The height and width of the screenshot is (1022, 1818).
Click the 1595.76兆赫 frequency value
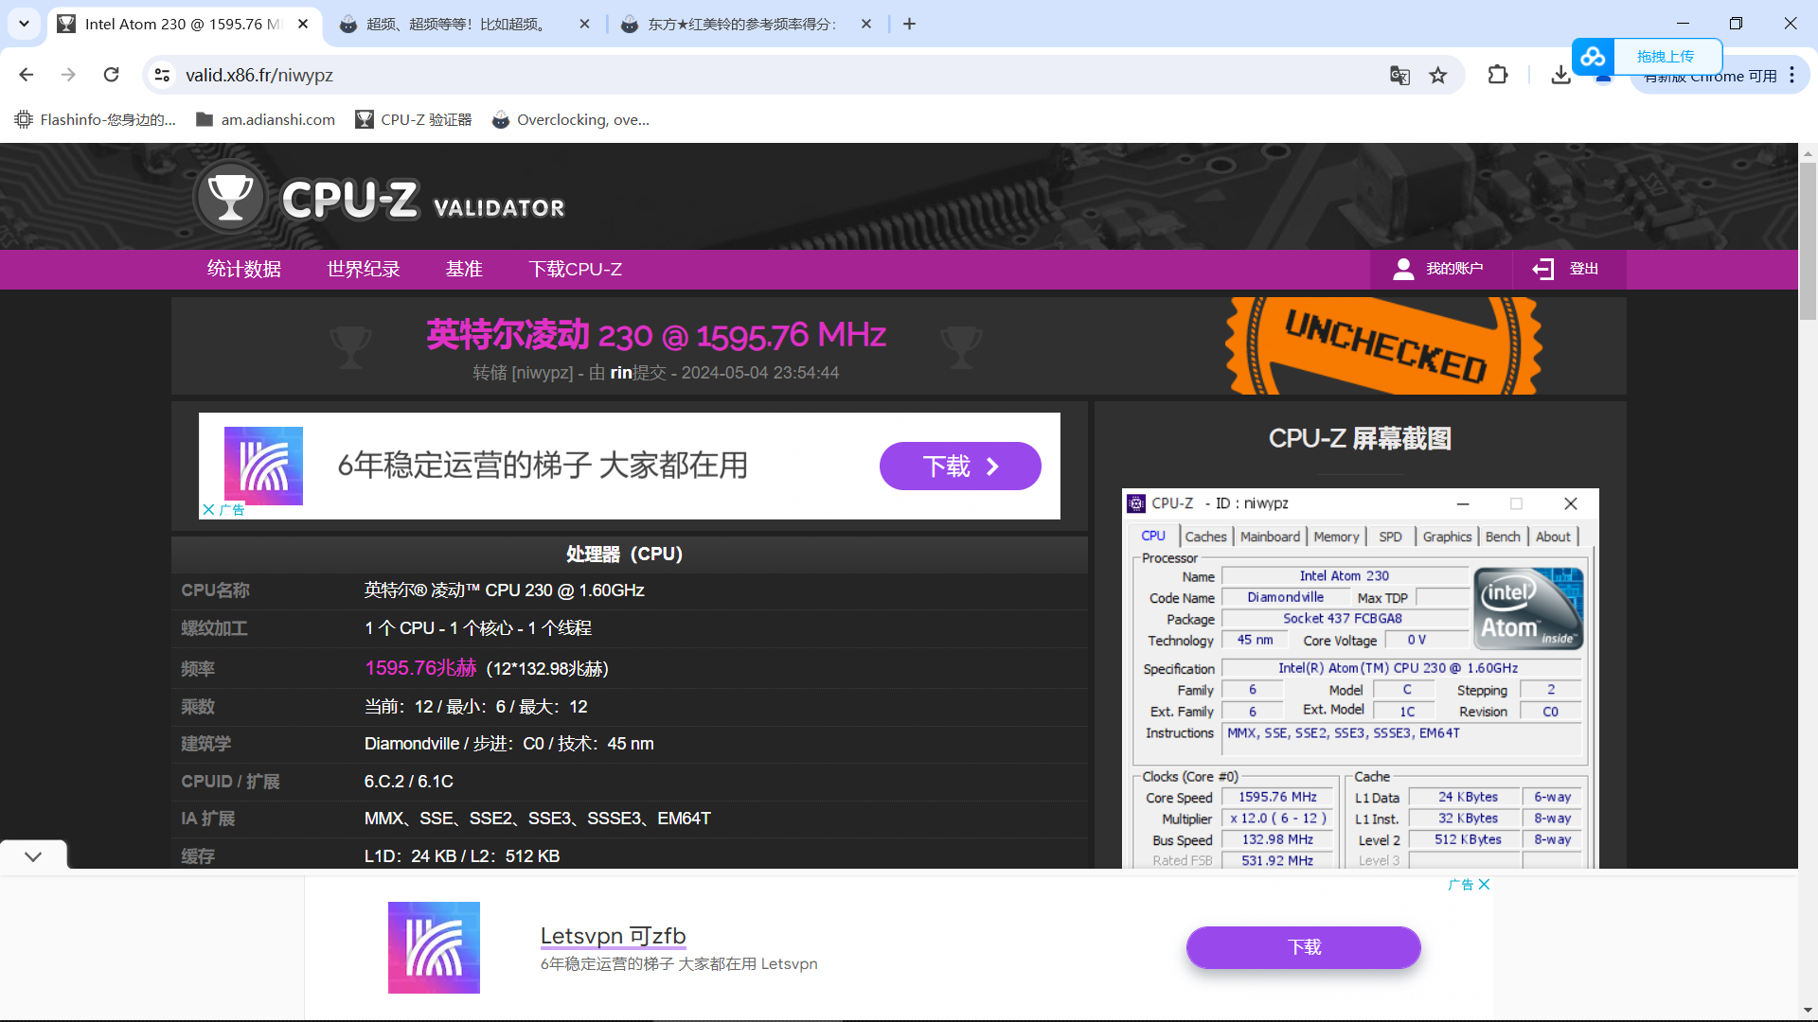pyautogui.click(x=420, y=668)
